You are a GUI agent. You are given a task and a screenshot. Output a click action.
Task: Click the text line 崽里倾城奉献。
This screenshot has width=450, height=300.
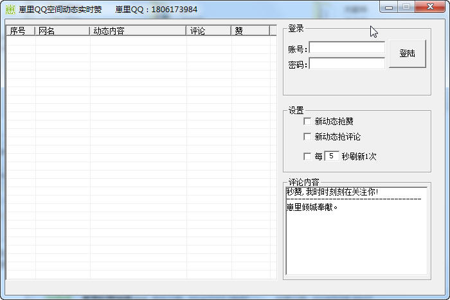pyautogui.click(x=312, y=207)
